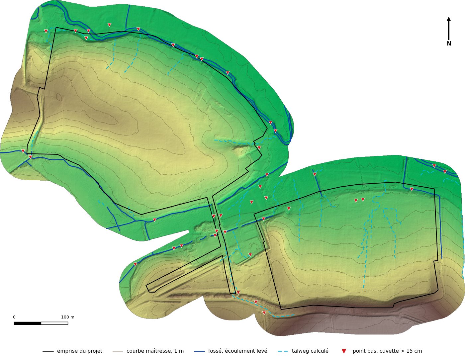This screenshot has width=465, height=362.
Task: Click the thin brown contour legend line
Action: [x=118, y=351]
